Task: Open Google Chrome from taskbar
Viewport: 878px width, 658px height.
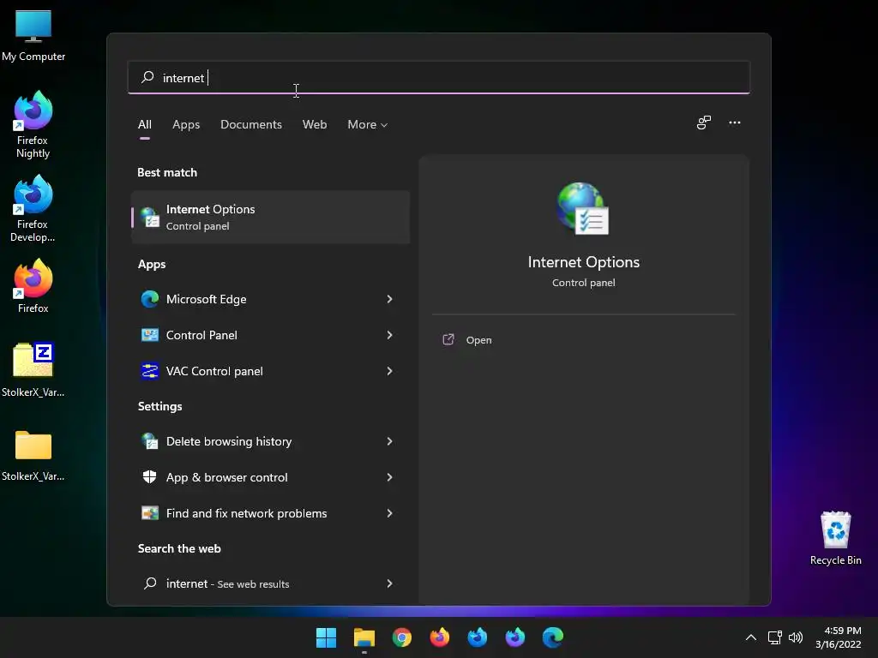Action: point(401,637)
